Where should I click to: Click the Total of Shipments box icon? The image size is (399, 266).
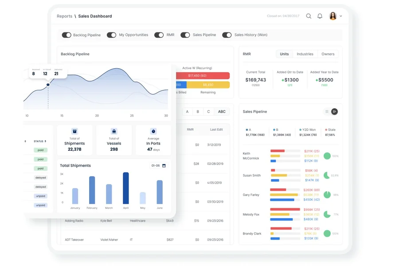[74, 132]
